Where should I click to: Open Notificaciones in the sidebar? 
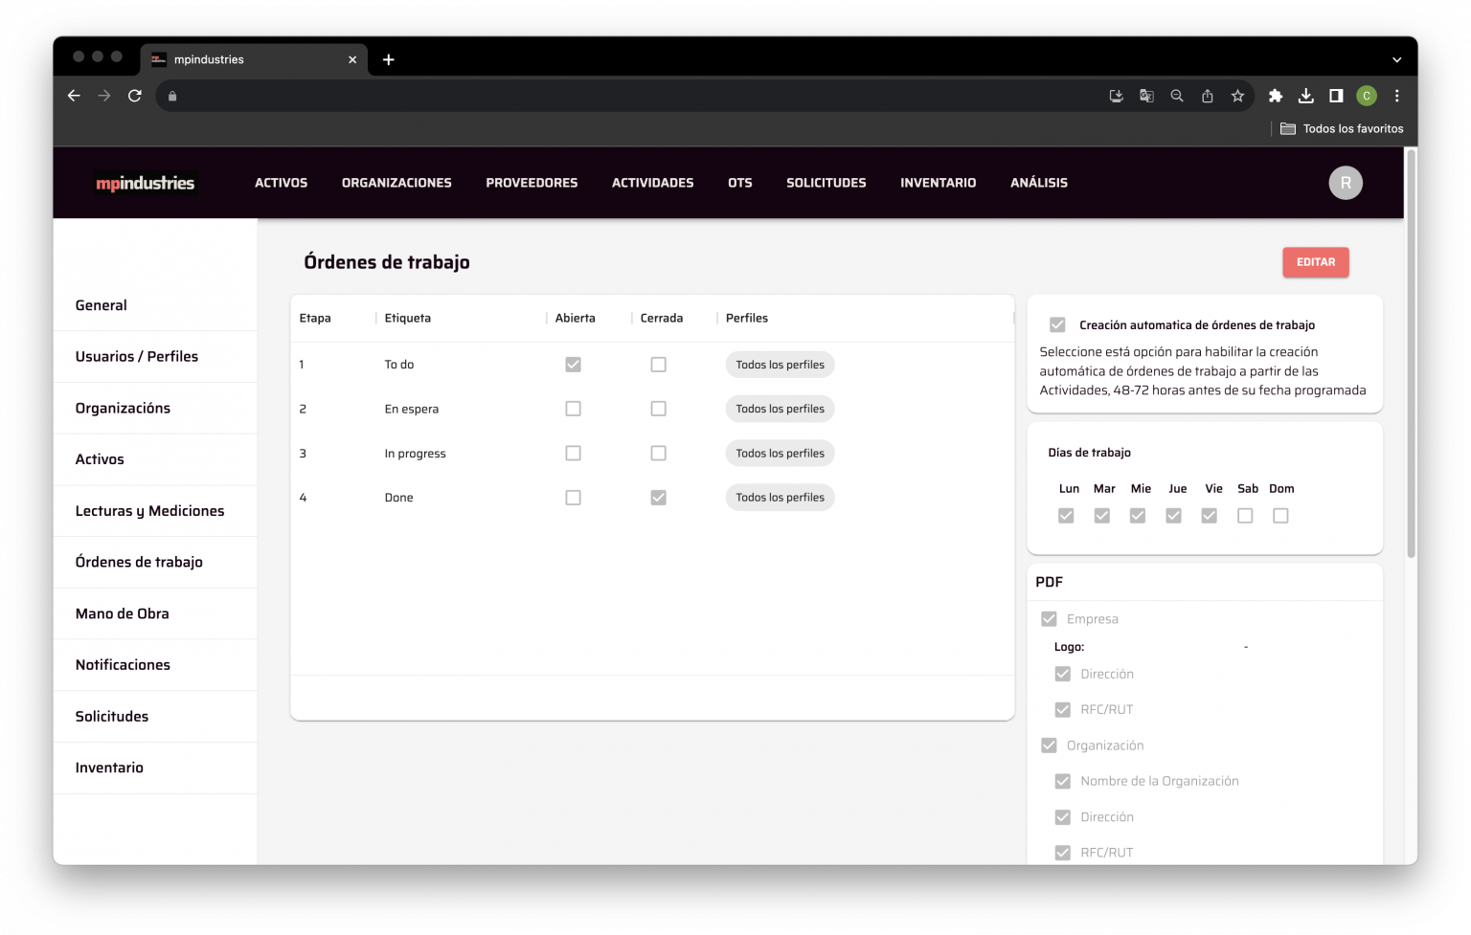[123, 664]
